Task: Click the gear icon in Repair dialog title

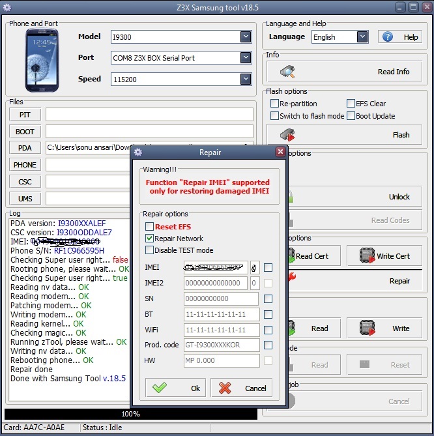Action: tap(138, 152)
